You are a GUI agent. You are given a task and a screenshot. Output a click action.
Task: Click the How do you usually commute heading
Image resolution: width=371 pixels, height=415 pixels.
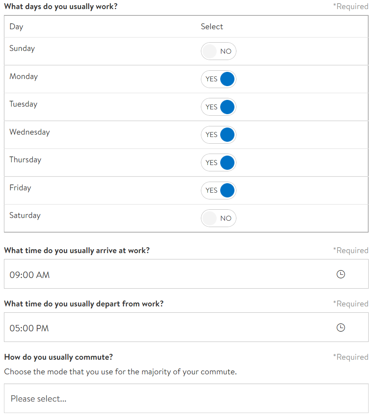58,357
